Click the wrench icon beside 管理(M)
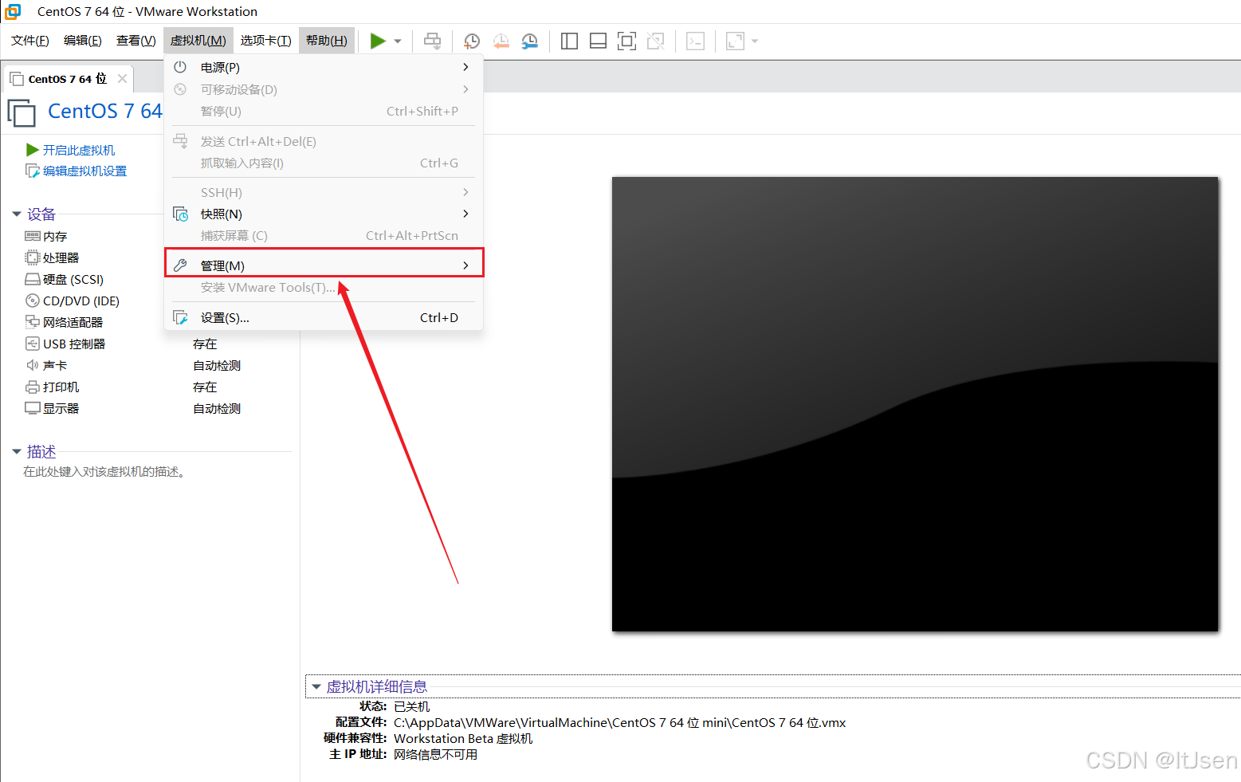1241x782 pixels. pyautogui.click(x=180, y=265)
